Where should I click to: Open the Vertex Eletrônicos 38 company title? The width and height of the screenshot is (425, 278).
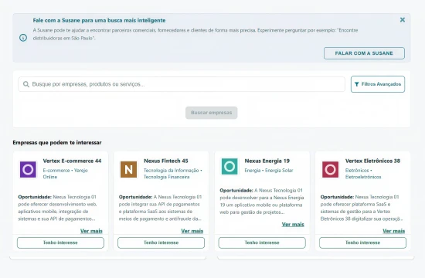tap(372, 161)
